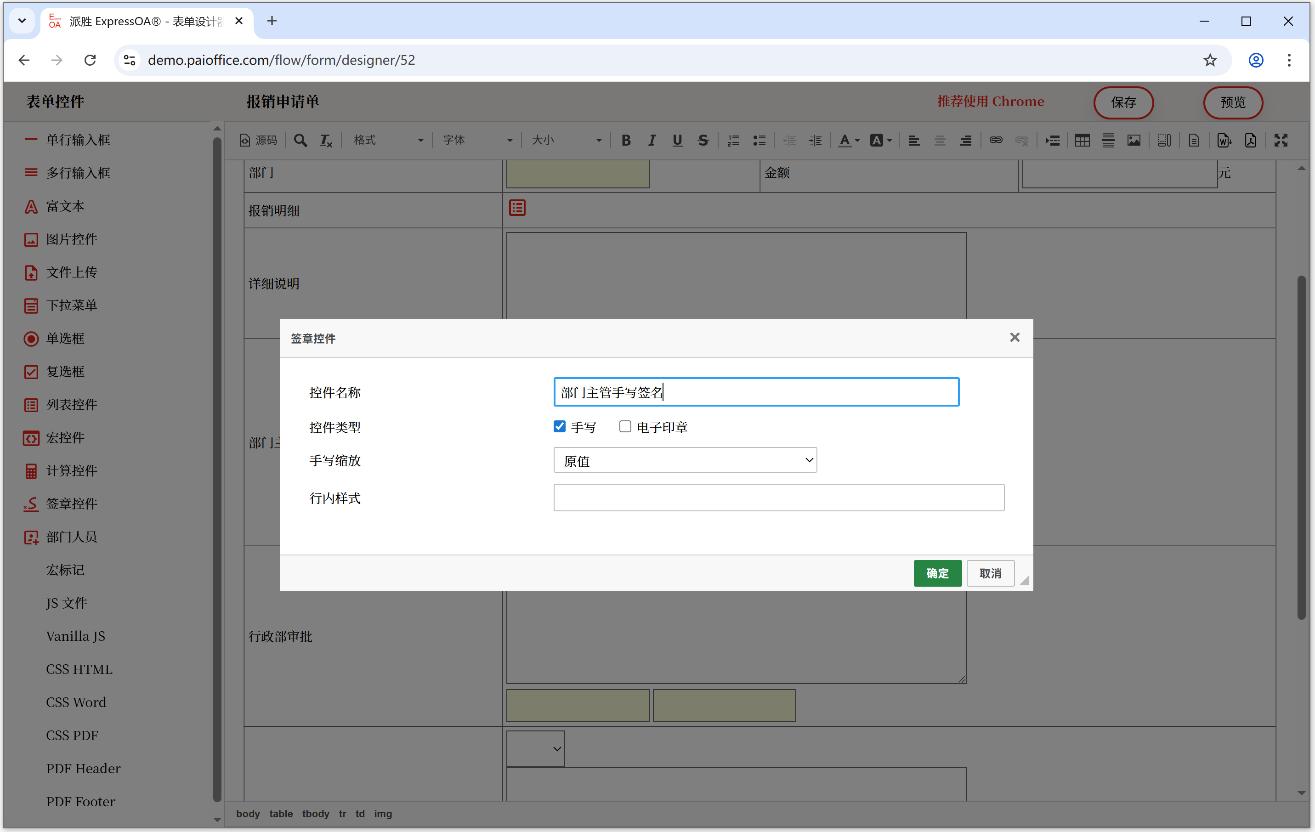Click the Italic formatting icon
Screen dimensions: 1315x832
tap(652, 140)
